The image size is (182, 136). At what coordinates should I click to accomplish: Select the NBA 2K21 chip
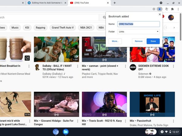coord(86,28)
